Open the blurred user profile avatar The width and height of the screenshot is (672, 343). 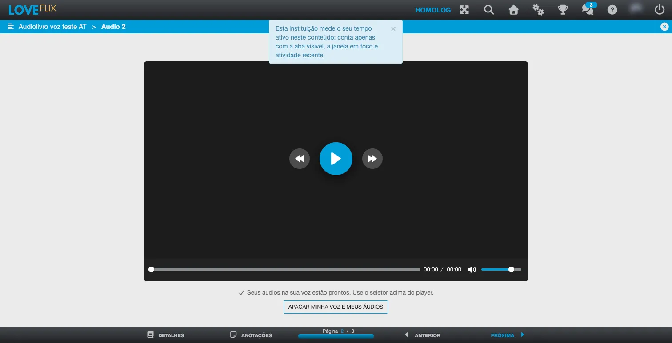point(636,8)
